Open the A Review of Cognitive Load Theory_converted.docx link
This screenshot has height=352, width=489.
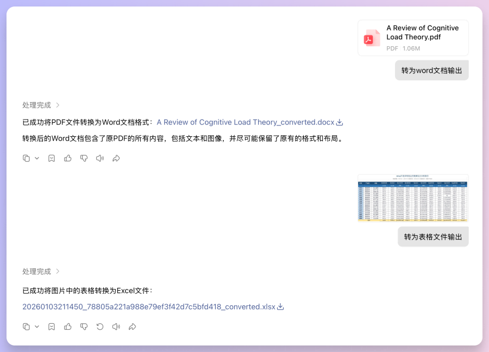click(x=245, y=122)
